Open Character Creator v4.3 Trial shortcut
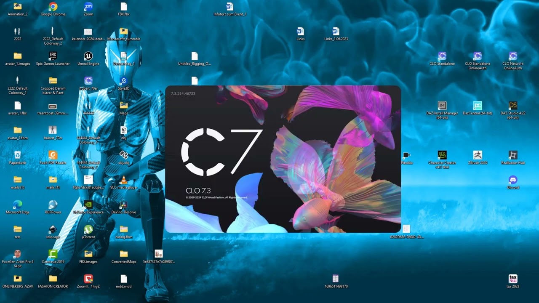539x303 pixels. tap(442, 155)
